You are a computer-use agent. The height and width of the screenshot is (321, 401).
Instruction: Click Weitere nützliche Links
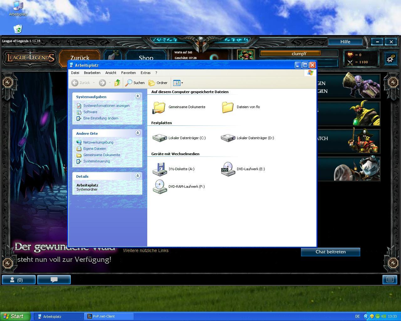click(146, 250)
